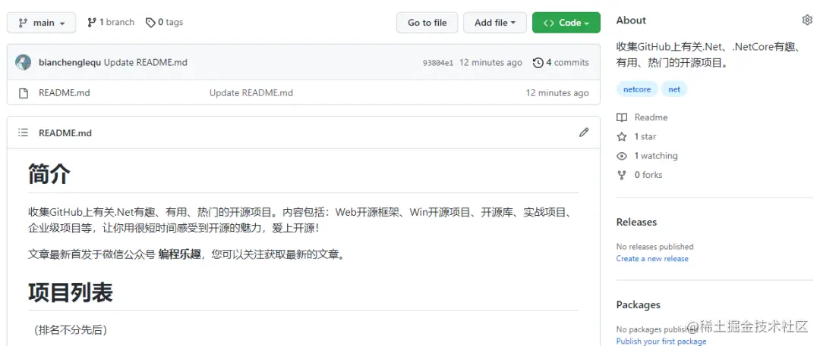Open the green Code dropdown button
Screen dimensions: 820x346
pos(566,23)
